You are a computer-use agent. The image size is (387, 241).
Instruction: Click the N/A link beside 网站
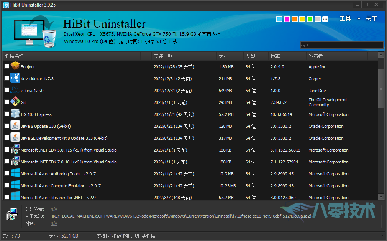point(54,223)
